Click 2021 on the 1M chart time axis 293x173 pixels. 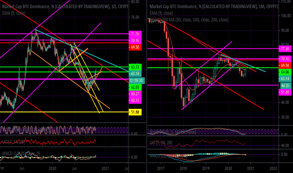click(251, 169)
